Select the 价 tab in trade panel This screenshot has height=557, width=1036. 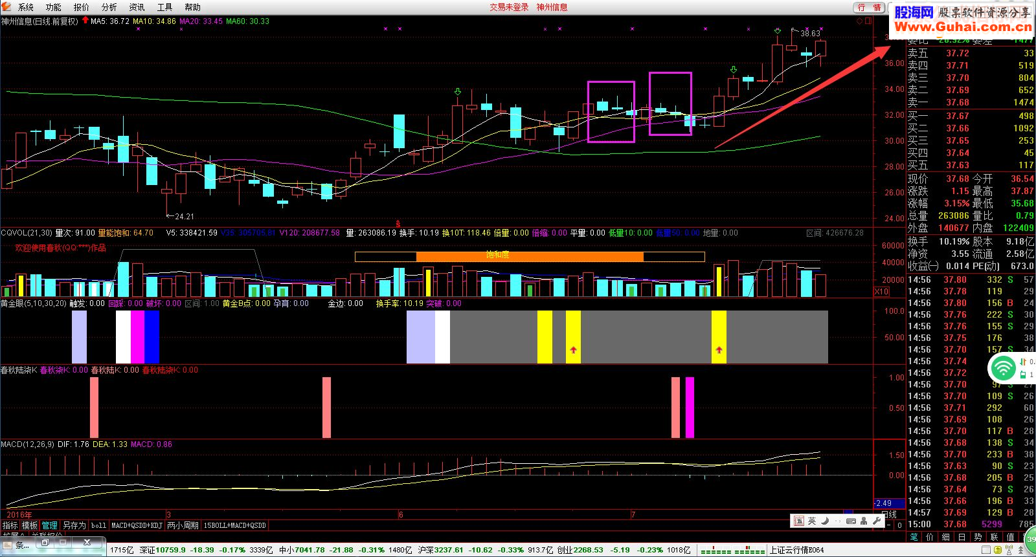930,537
